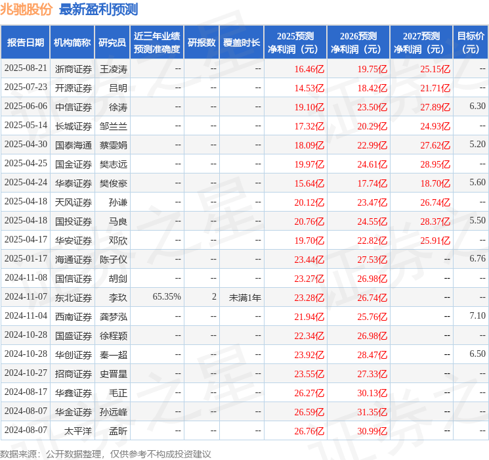Select the value 24.93亿
489x460 pixels.
(x=435, y=126)
